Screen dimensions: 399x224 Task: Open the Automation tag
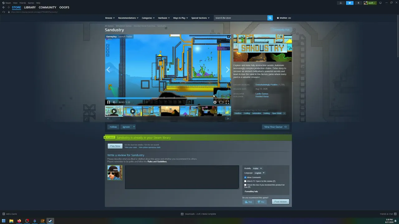[257, 113]
